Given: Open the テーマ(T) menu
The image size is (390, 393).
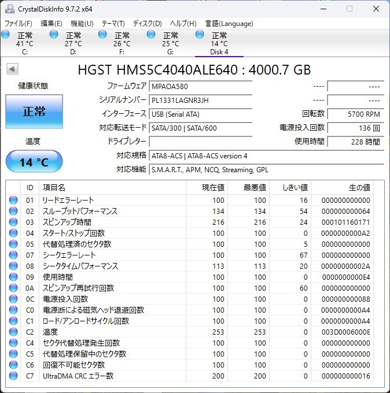Looking at the screenshot, I should point(113,24).
